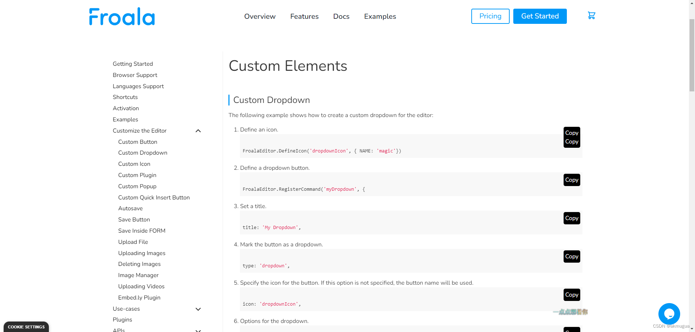Copy the RegisterCommand code snippet
The height and width of the screenshot is (332, 695).
[x=572, y=180]
